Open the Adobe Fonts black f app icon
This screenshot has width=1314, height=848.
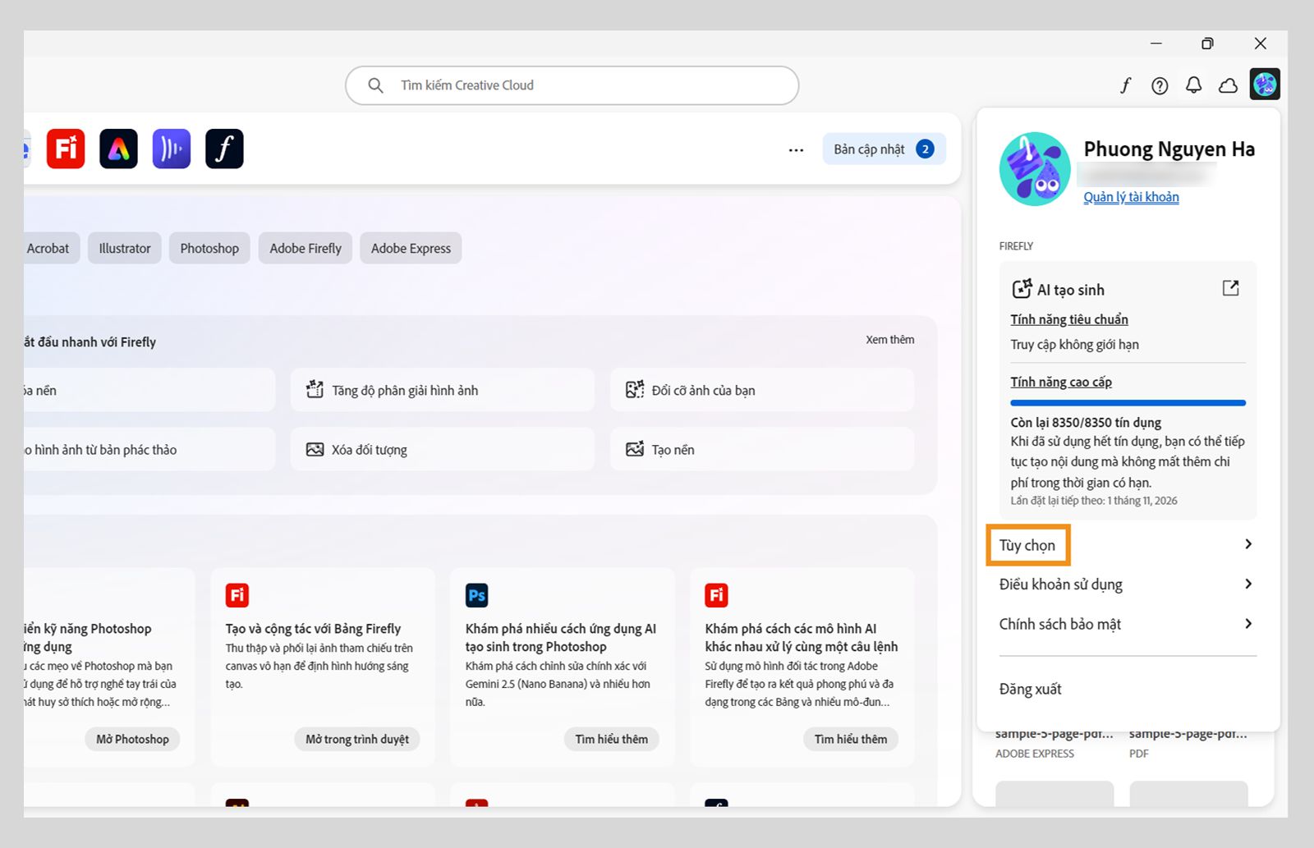tap(224, 149)
